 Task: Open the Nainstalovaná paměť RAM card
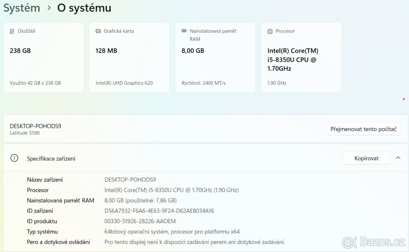coord(215,57)
